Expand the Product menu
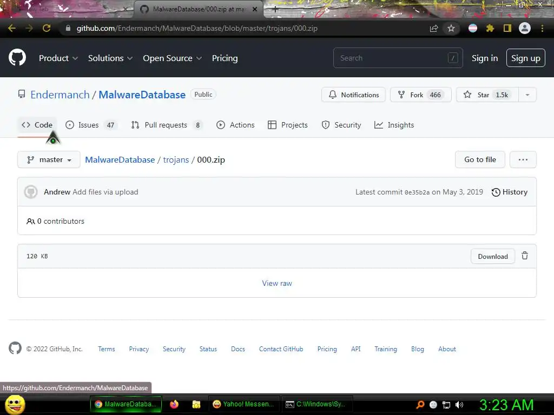 [x=58, y=58]
